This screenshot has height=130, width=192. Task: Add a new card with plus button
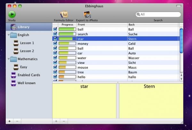tap(56, 121)
